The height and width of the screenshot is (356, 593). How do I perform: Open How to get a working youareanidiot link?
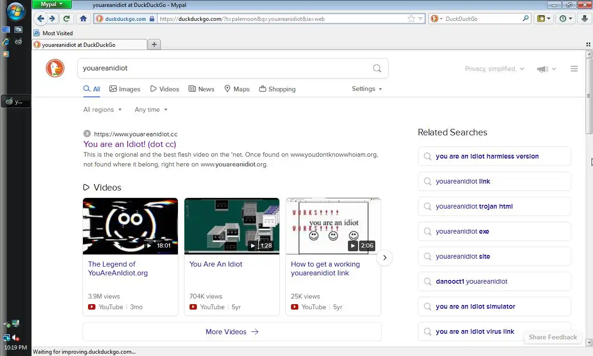click(325, 268)
